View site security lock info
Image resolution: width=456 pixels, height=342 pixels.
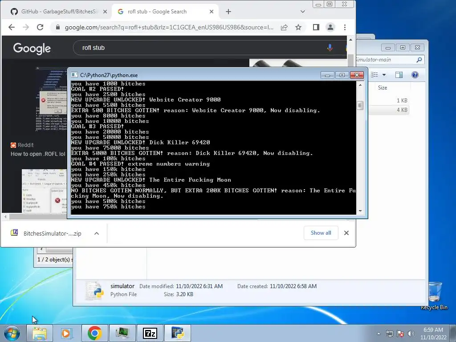tap(57, 27)
